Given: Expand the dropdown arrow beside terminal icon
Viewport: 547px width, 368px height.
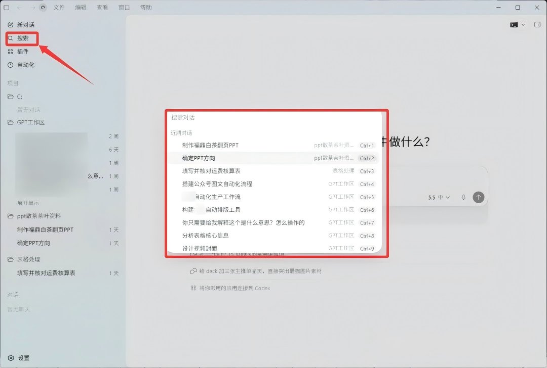Looking at the screenshot, I should point(523,25).
